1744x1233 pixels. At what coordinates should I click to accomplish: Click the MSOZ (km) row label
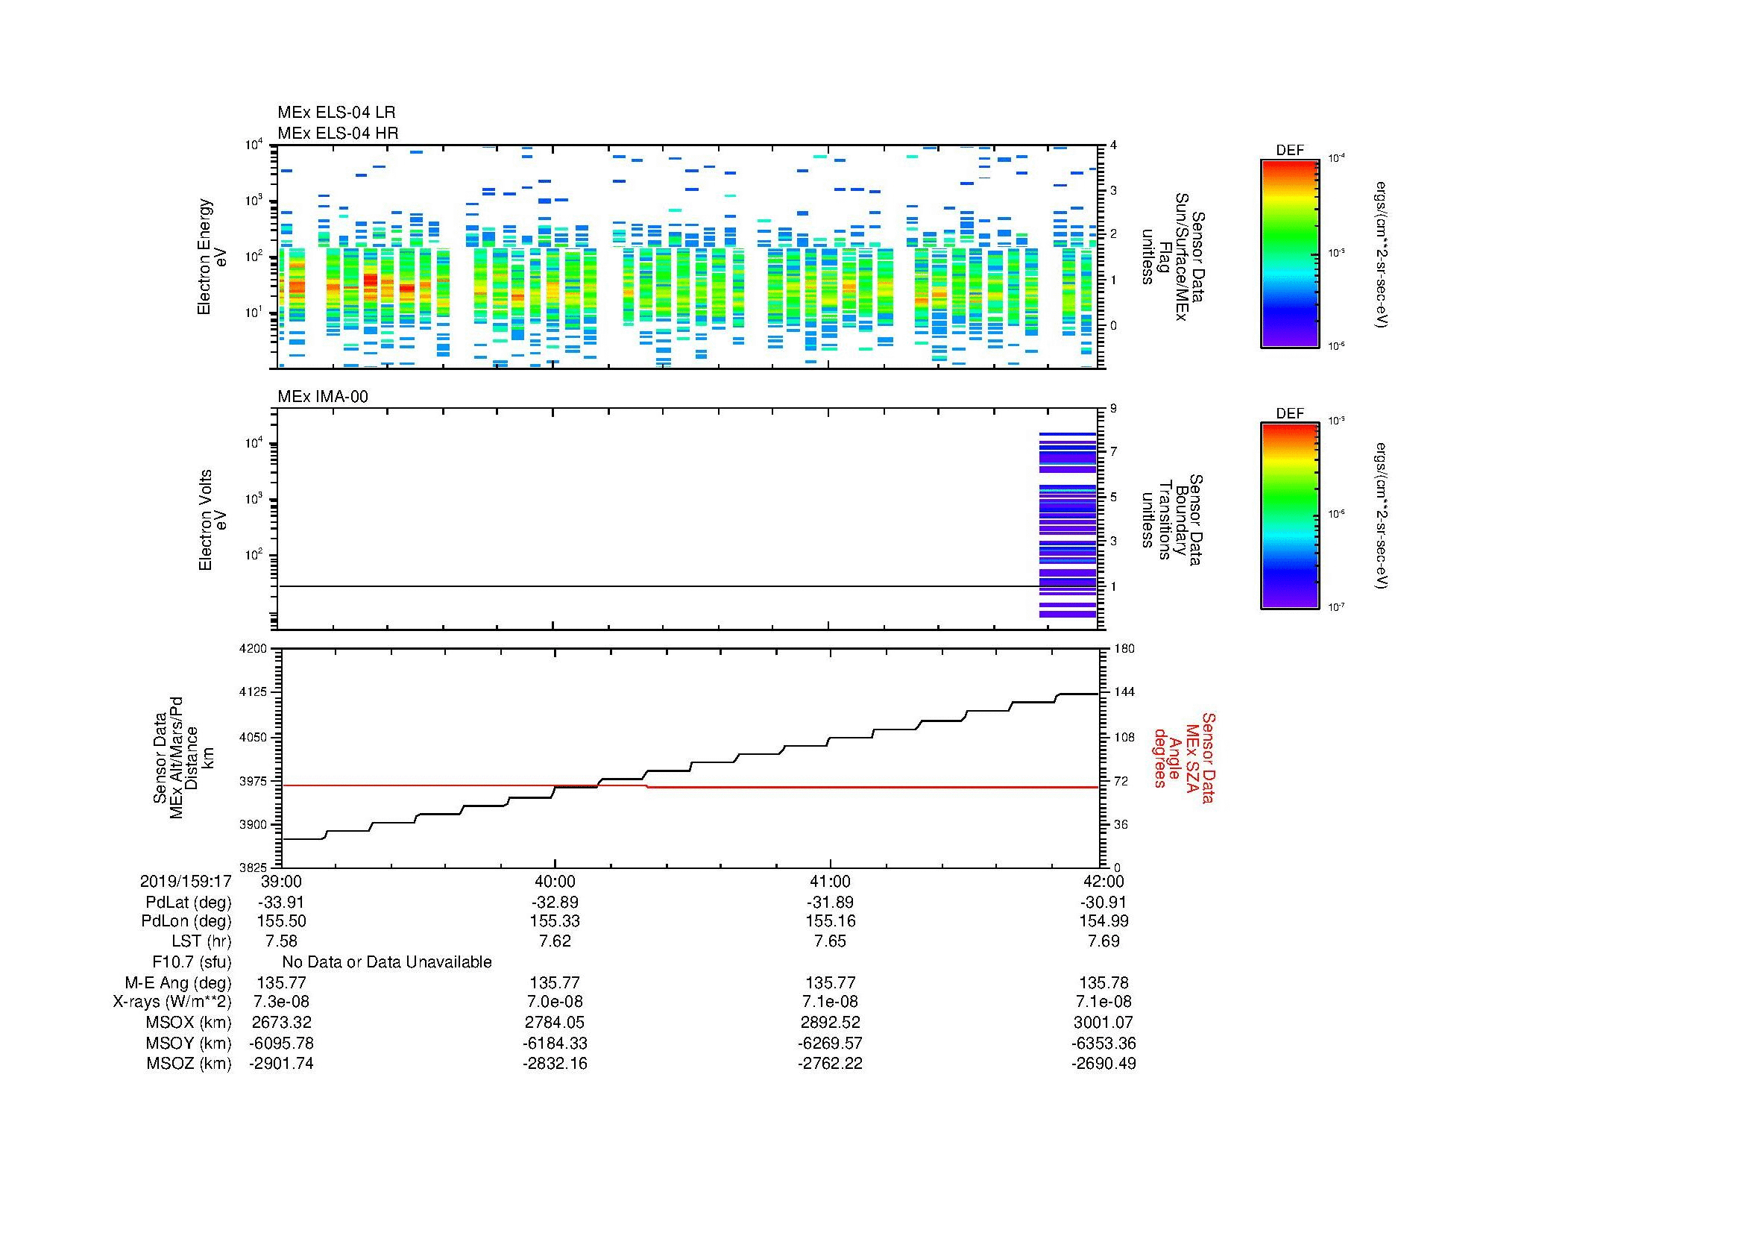189,1064
